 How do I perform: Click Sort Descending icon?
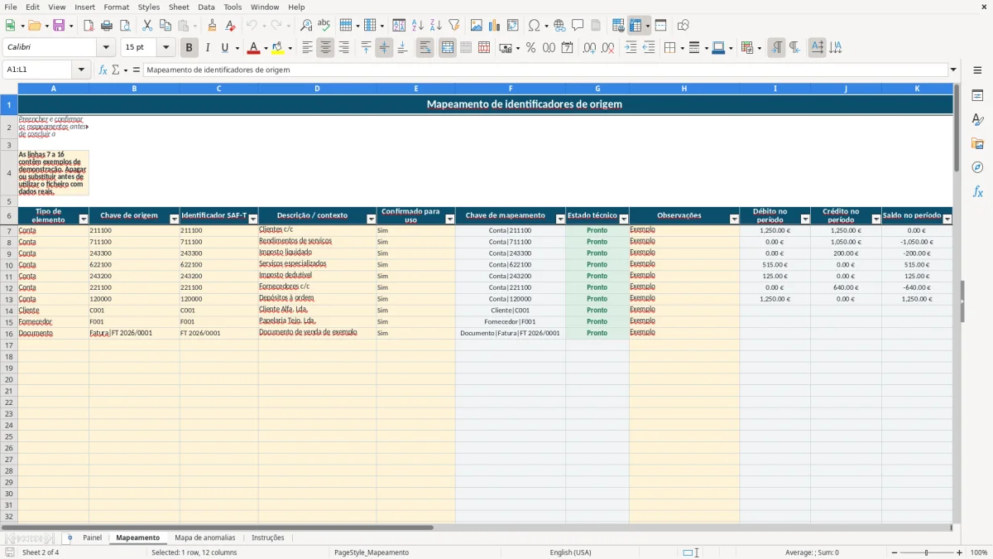pos(436,26)
